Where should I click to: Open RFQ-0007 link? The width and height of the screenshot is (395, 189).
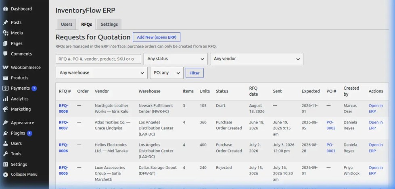click(x=63, y=125)
